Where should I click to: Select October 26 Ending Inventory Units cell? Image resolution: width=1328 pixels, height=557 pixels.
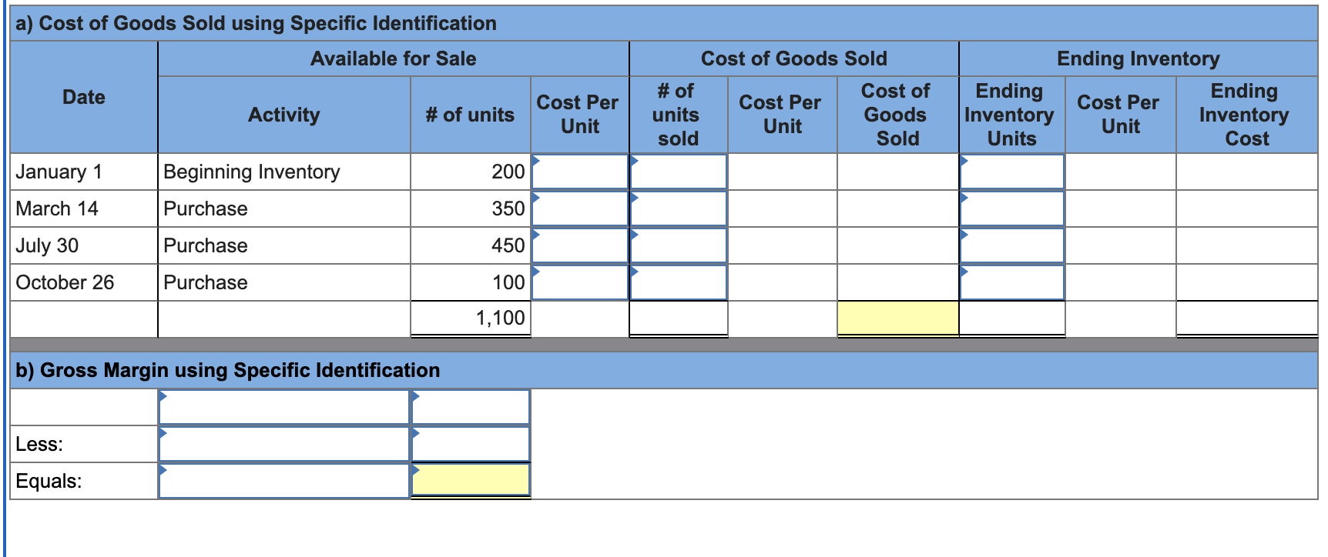coord(1012,282)
